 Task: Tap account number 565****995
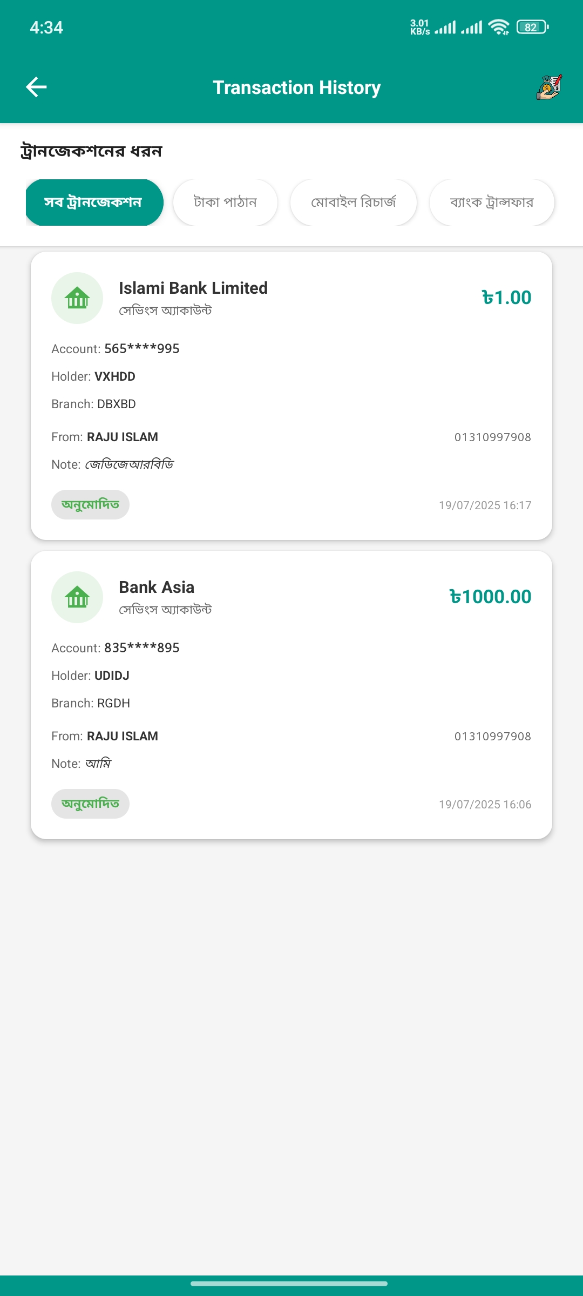coord(141,349)
